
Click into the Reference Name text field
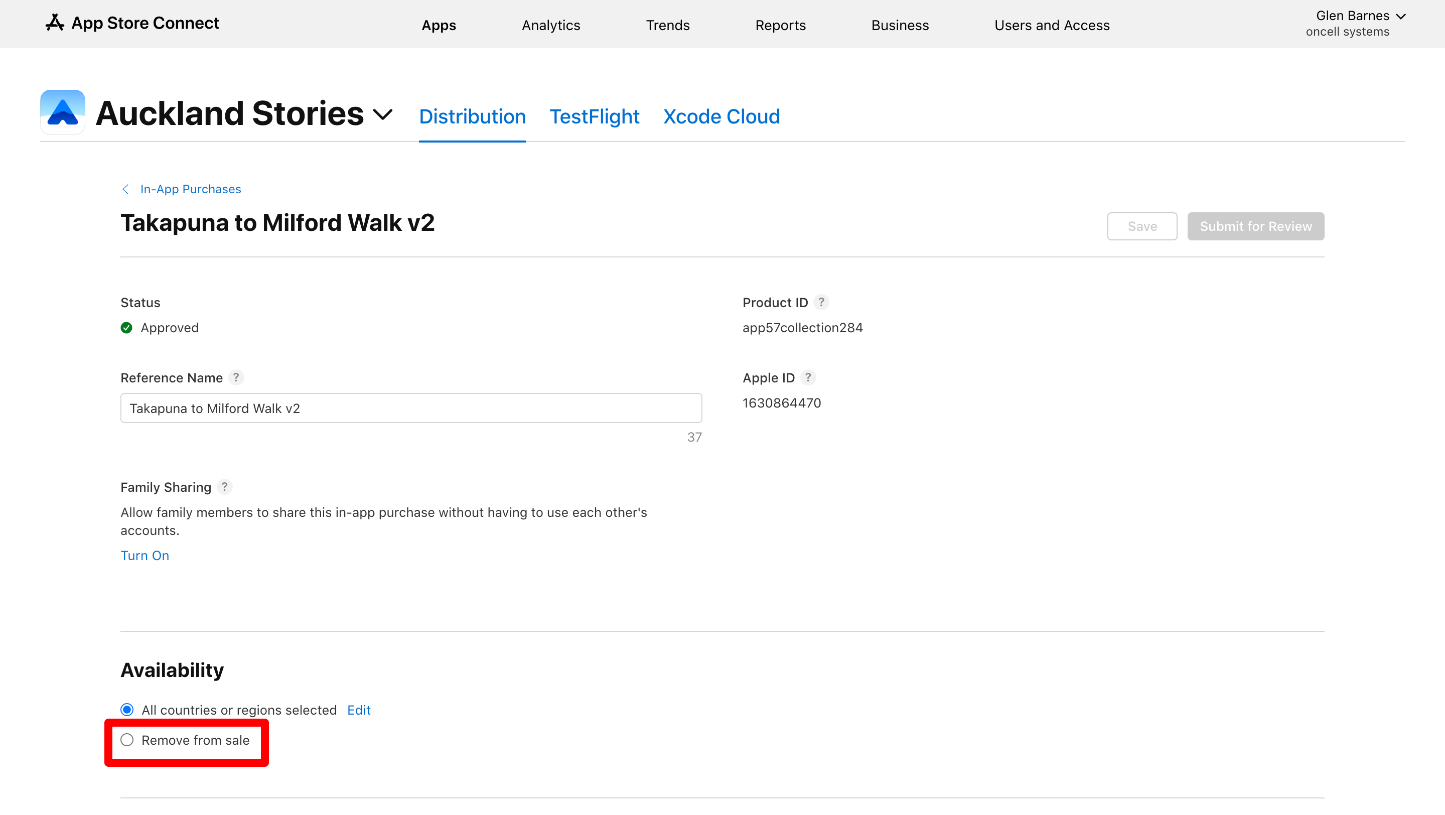(x=410, y=408)
